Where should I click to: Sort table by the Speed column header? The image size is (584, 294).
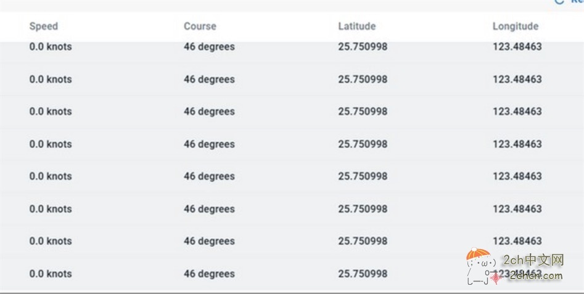point(44,27)
